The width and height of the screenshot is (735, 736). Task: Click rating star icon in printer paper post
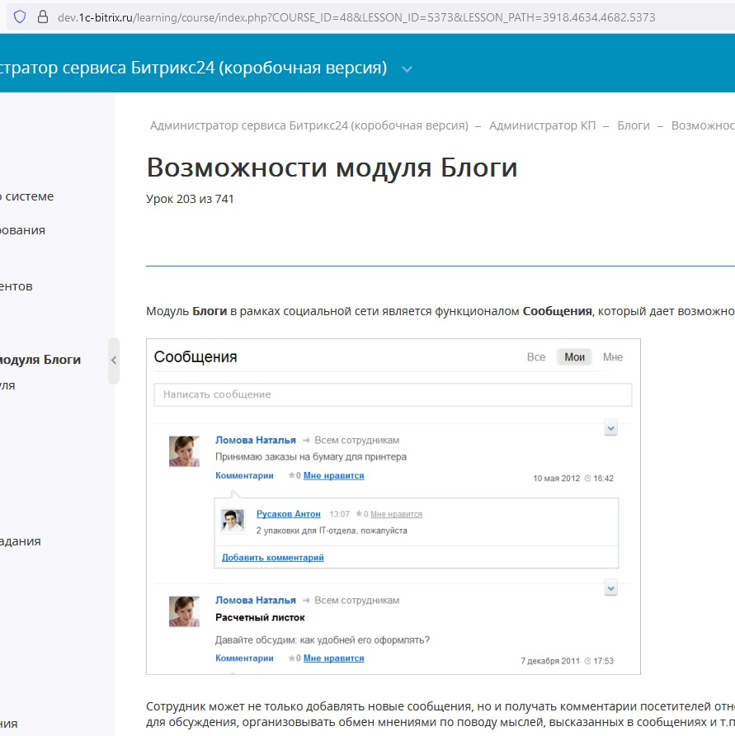pos(291,475)
